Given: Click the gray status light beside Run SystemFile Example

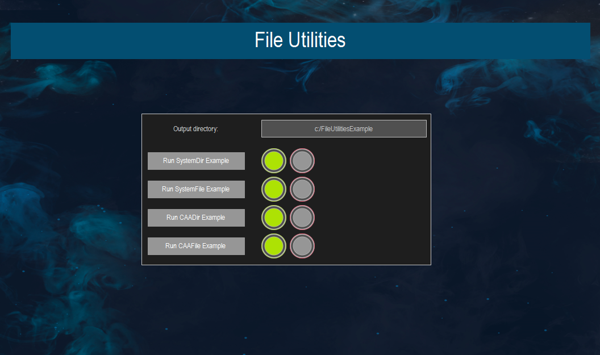Looking at the screenshot, I should point(302,189).
